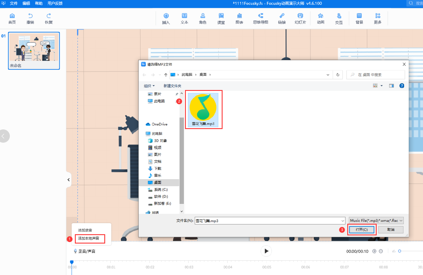Go up one folder level
The width and height of the screenshot is (423, 275).
click(166, 75)
